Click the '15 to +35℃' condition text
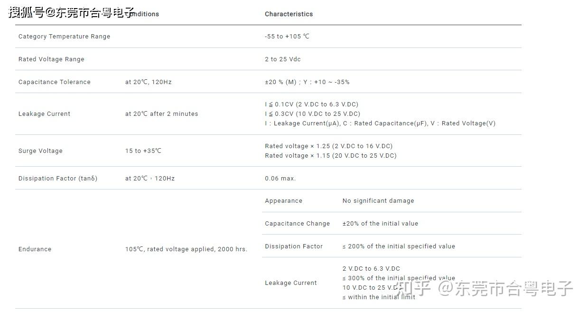The width and height of the screenshot is (588, 312). click(x=143, y=151)
